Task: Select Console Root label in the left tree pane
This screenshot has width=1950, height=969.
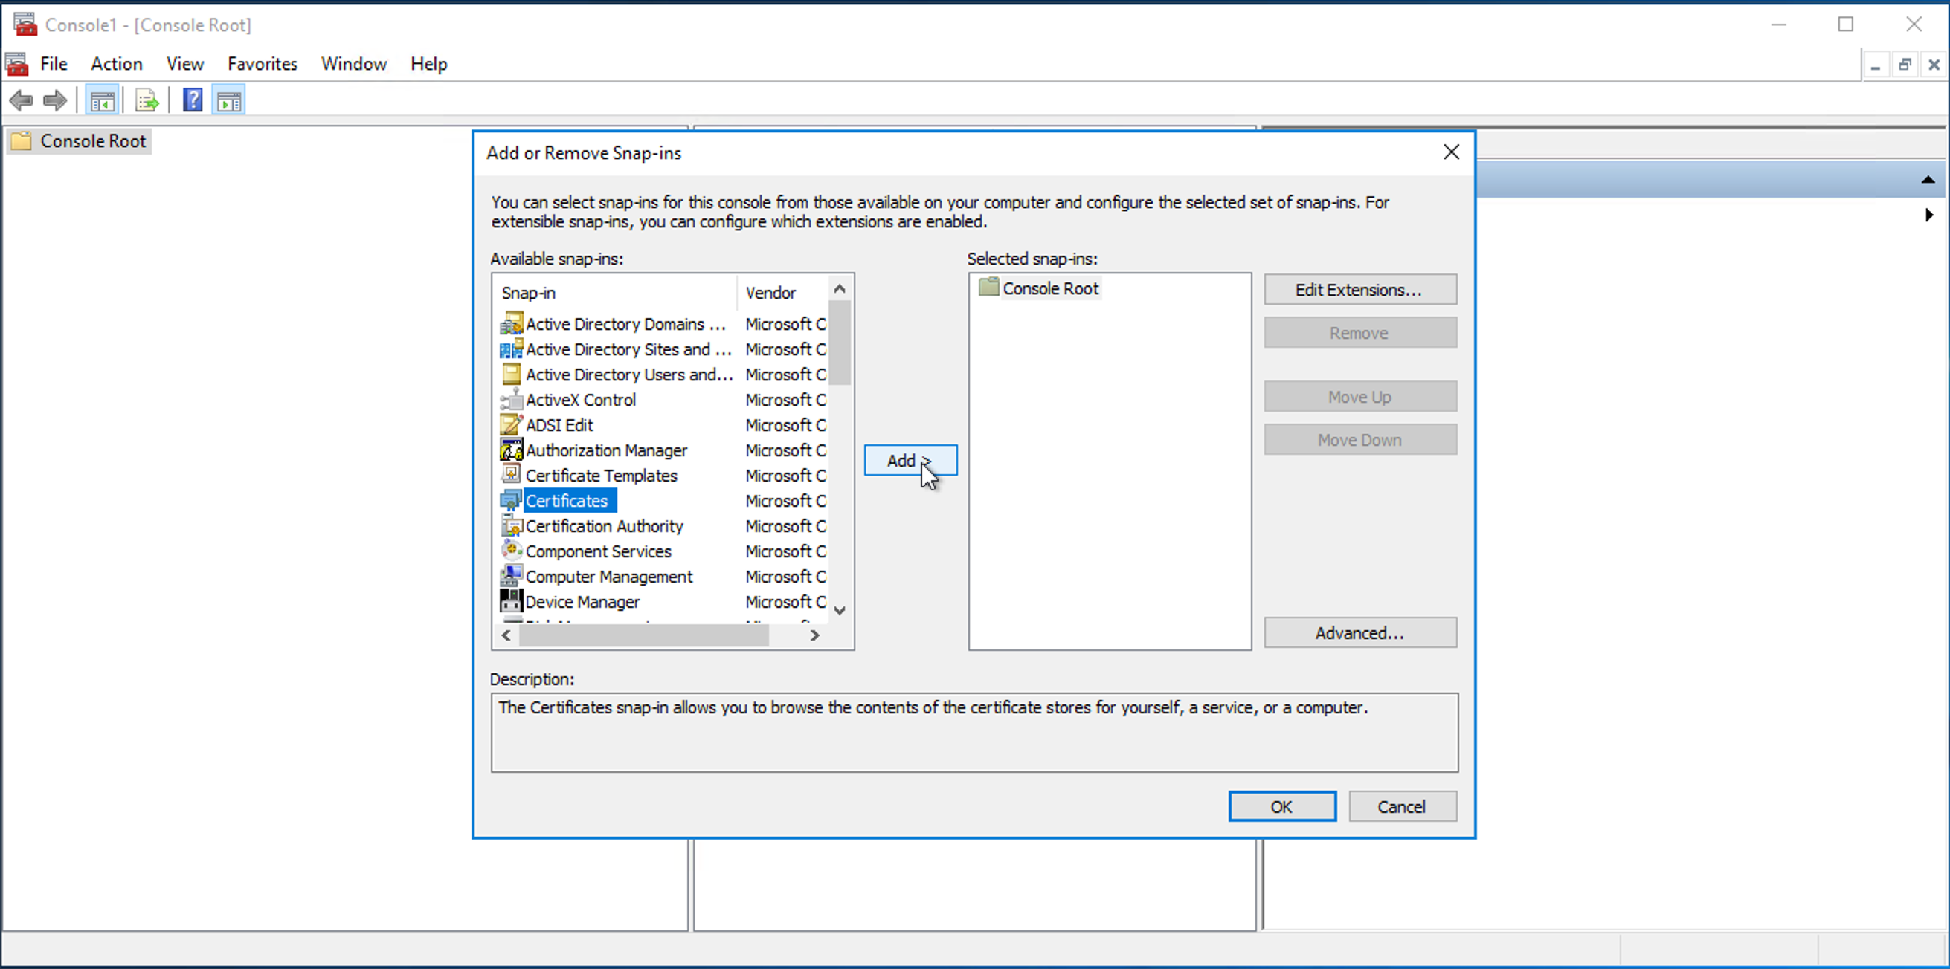Action: [93, 140]
